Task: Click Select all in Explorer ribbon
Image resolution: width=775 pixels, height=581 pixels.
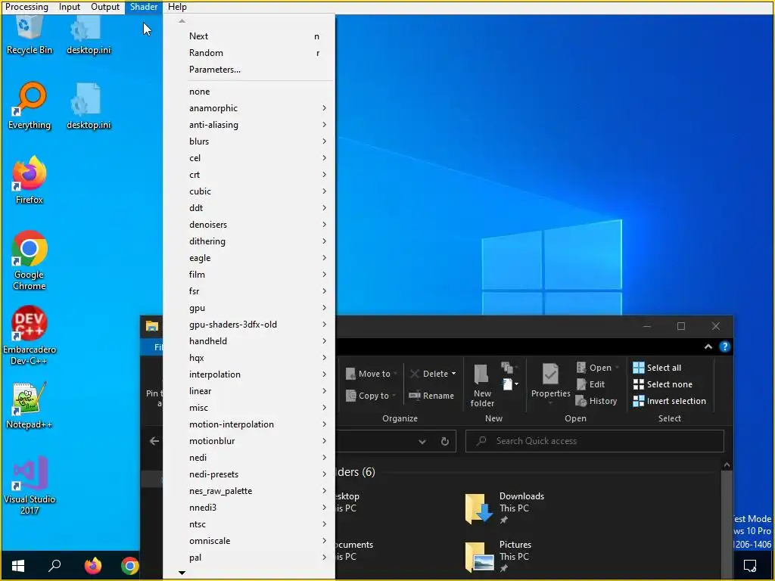Action: (x=657, y=368)
